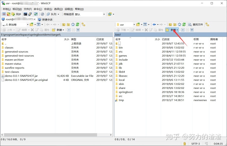
Task: Open the 本地(L) menu
Action: click(x=7, y=9)
